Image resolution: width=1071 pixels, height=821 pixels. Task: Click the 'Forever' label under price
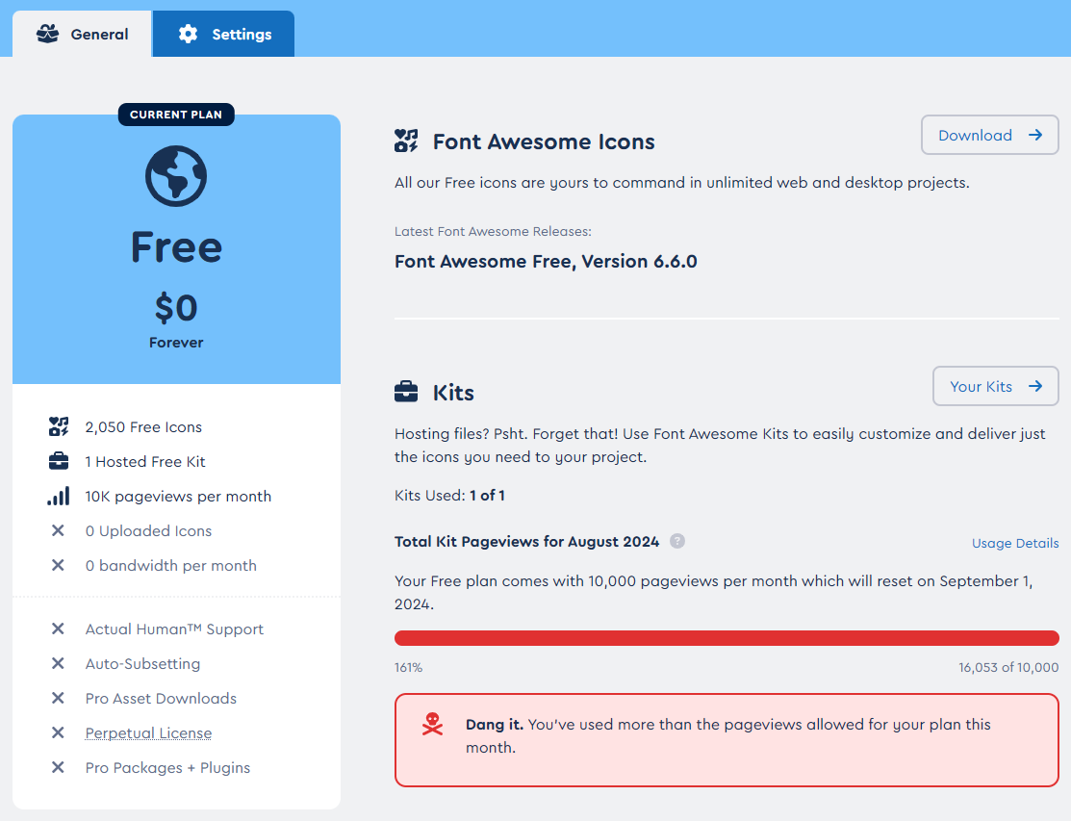click(x=176, y=343)
